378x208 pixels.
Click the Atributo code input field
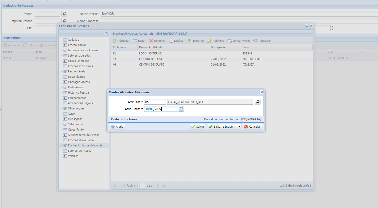(x=155, y=102)
